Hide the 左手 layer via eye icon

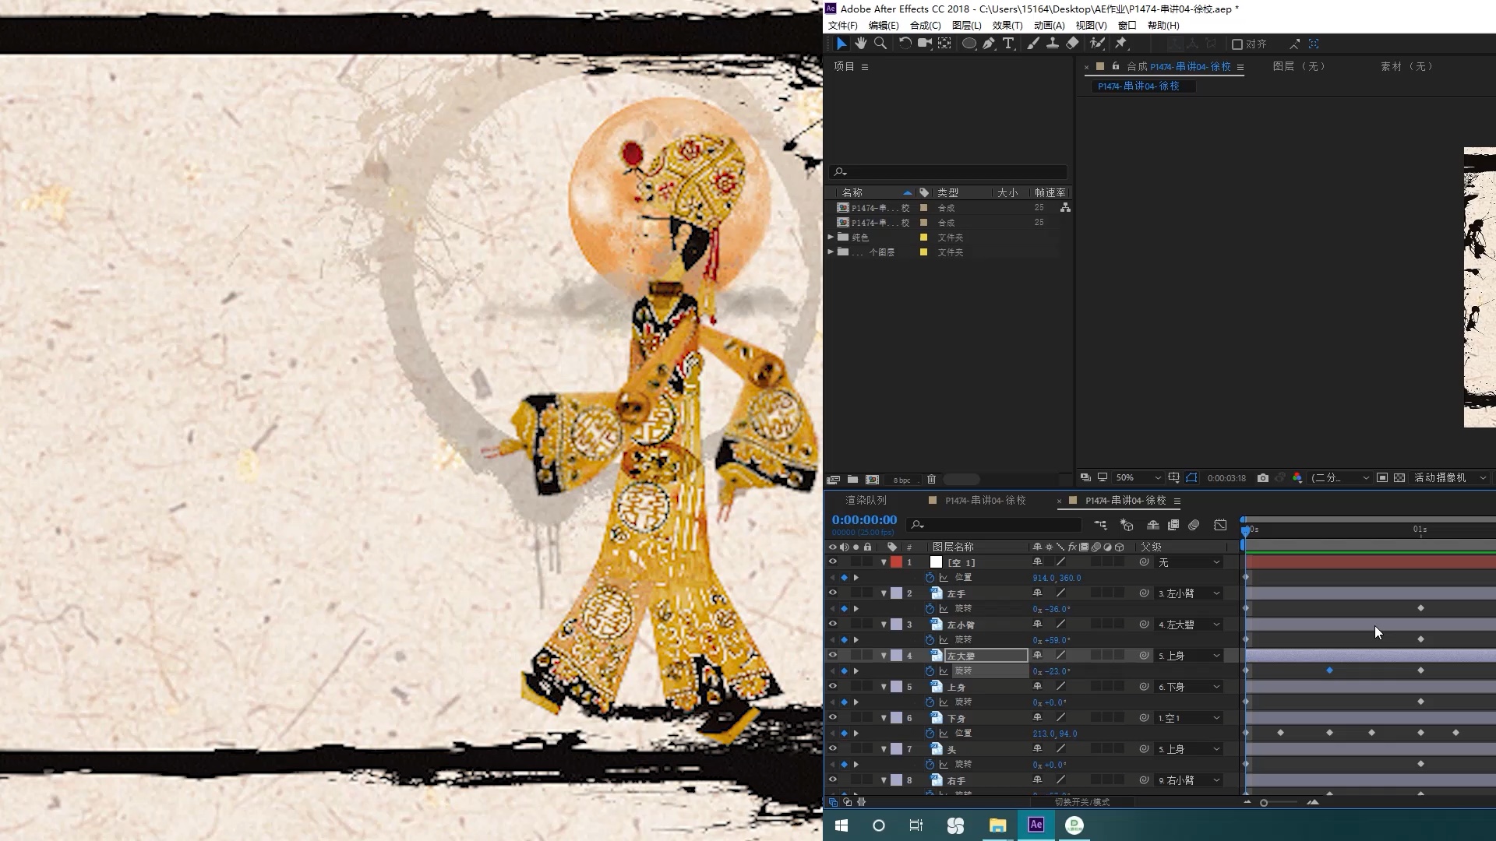click(x=833, y=593)
